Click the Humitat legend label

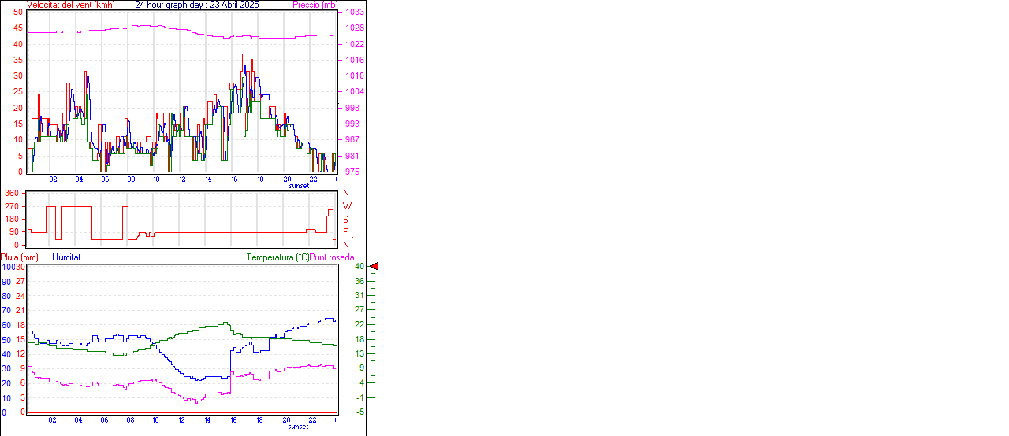tap(66, 257)
